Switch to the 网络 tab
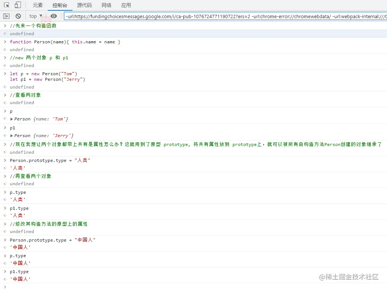387x289 pixels. click(106, 5)
